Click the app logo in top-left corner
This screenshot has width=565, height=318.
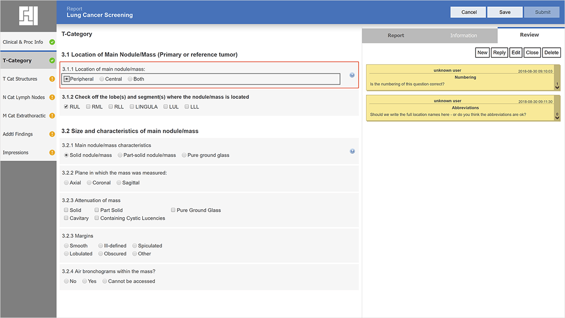pos(28,16)
